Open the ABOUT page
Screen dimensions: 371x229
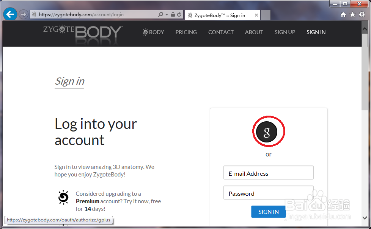(254, 32)
